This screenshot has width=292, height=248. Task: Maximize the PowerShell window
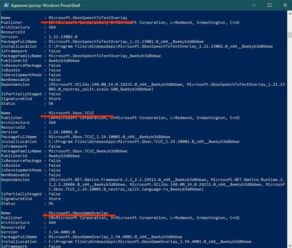click(269, 5)
